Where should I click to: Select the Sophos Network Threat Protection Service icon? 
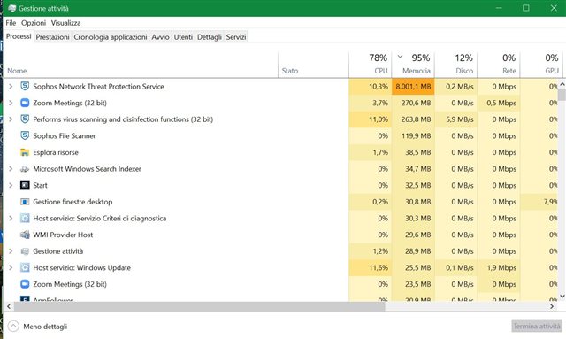point(25,86)
